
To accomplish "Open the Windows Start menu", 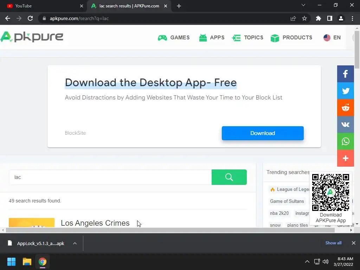I will (11, 262).
